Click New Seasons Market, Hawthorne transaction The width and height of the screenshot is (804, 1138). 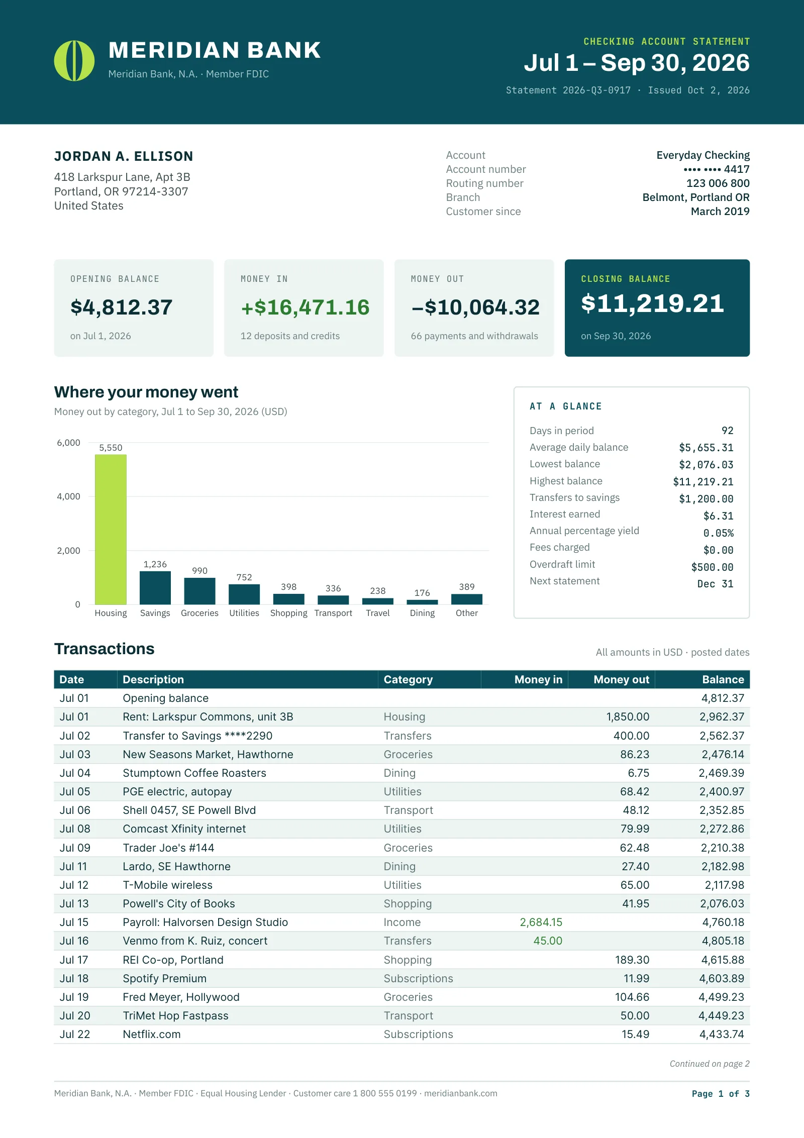[402, 754]
